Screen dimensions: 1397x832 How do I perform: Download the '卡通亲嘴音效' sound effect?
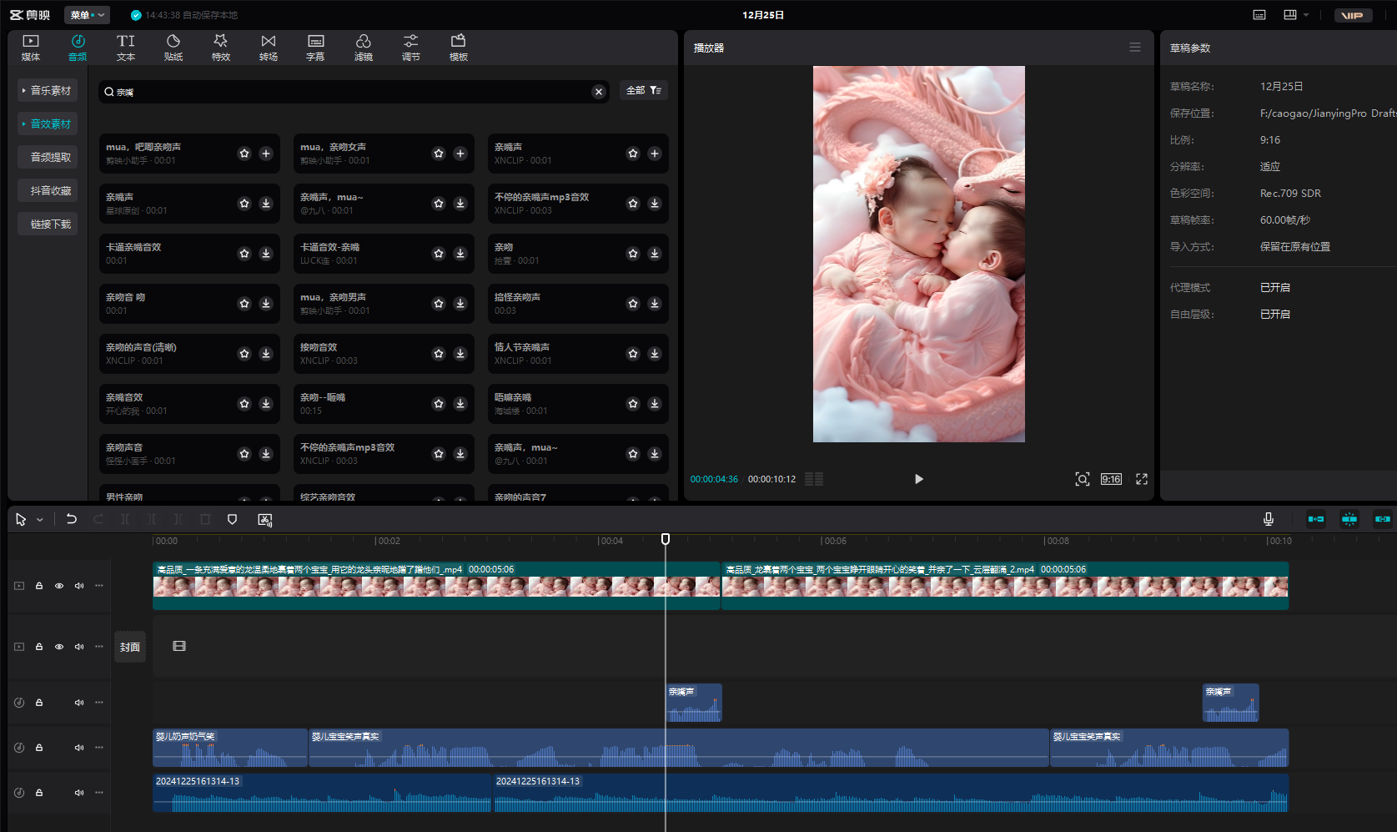(266, 254)
